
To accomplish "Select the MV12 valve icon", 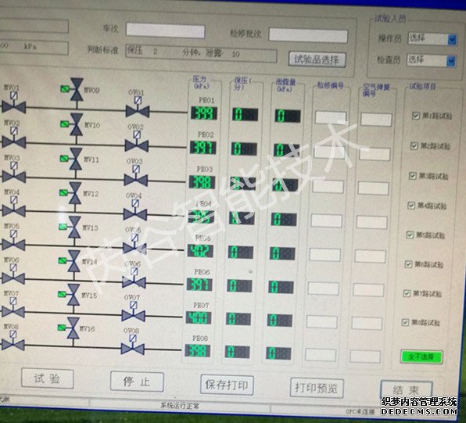I will pyautogui.click(x=75, y=193).
